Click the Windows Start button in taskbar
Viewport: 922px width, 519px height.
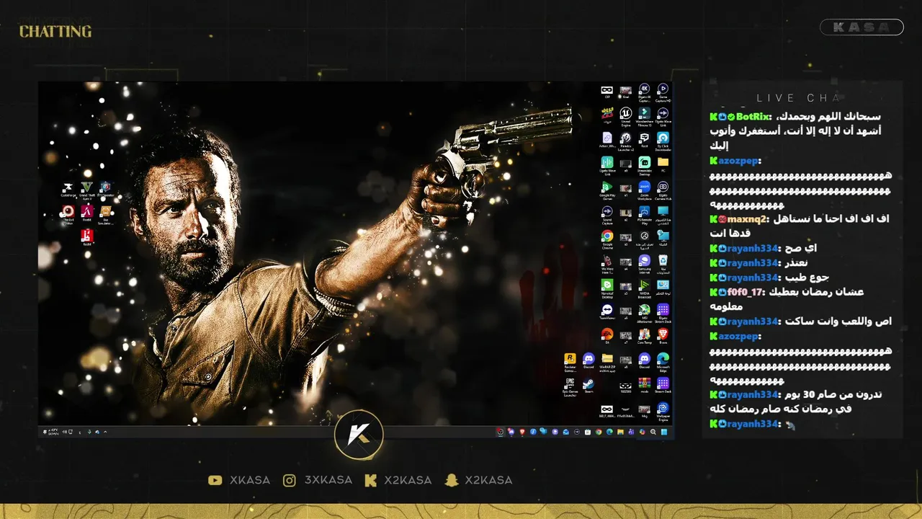click(x=664, y=432)
